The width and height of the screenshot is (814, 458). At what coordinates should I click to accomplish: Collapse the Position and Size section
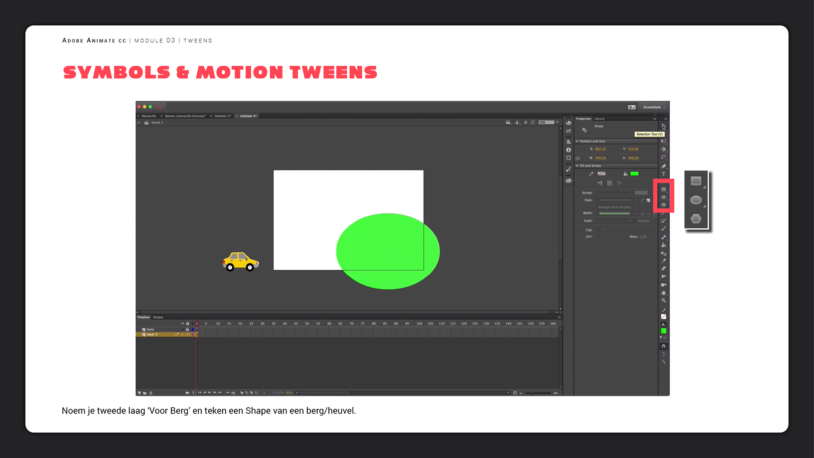tap(577, 141)
